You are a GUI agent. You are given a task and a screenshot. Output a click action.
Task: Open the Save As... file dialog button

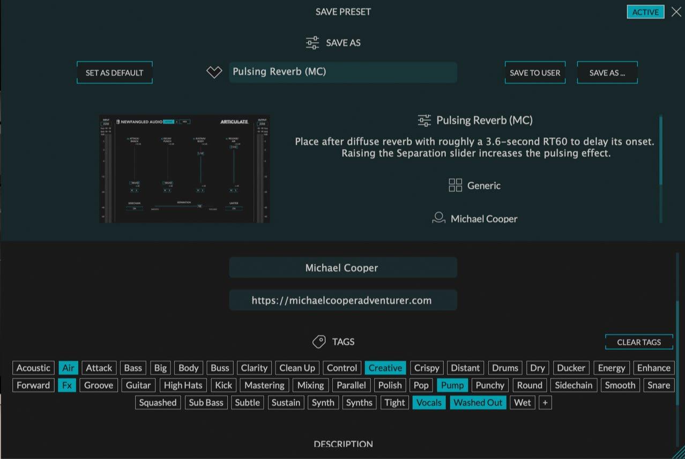[x=607, y=72]
